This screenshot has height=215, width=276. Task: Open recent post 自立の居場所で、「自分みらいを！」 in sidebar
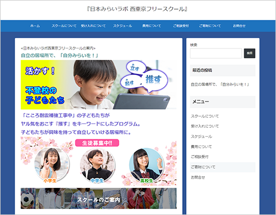click(x=220, y=84)
